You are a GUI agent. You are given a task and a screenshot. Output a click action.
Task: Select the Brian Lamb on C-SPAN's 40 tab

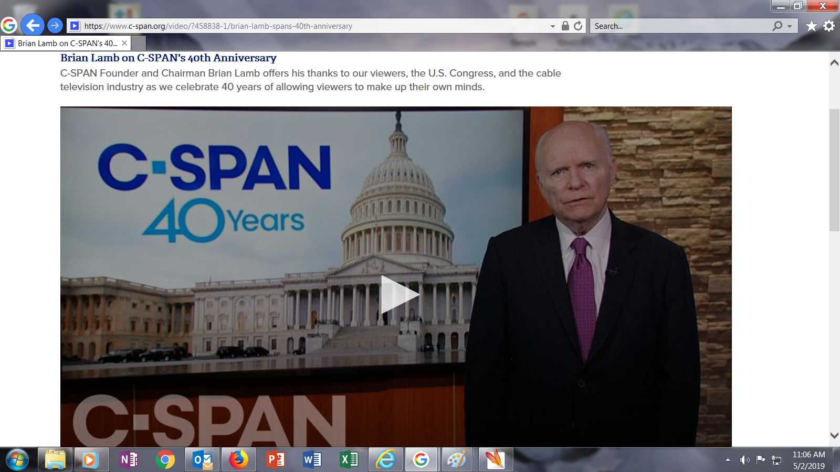pyautogui.click(x=66, y=44)
